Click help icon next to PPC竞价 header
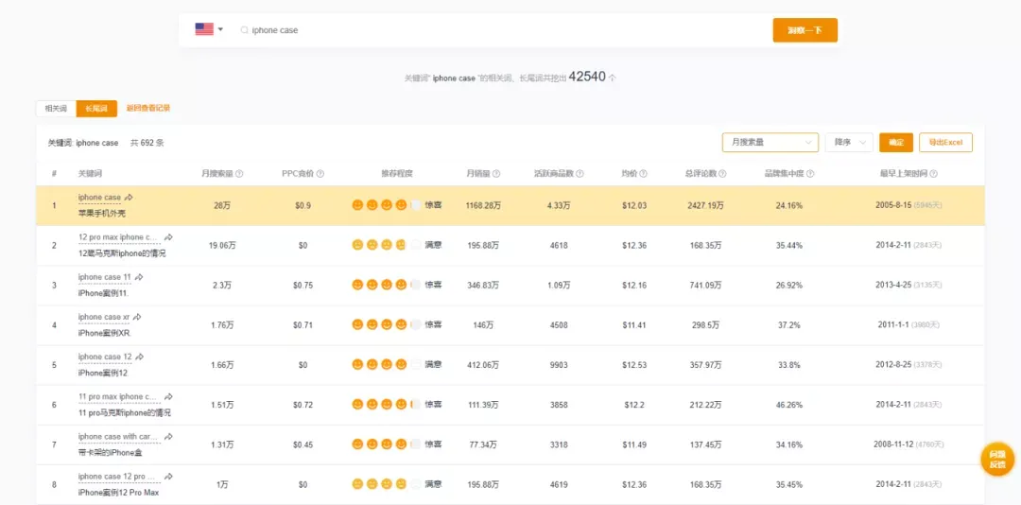This screenshot has height=505, width=1021. click(x=320, y=174)
